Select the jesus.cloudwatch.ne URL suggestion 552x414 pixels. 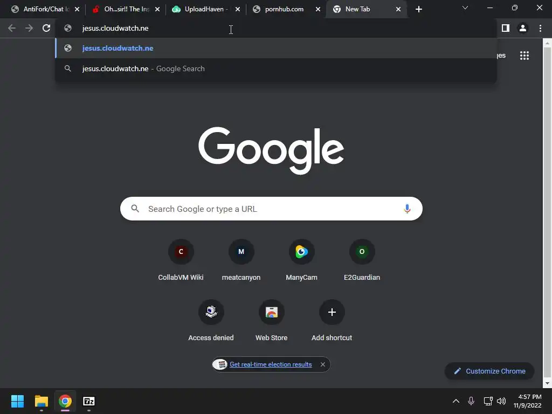click(x=275, y=48)
